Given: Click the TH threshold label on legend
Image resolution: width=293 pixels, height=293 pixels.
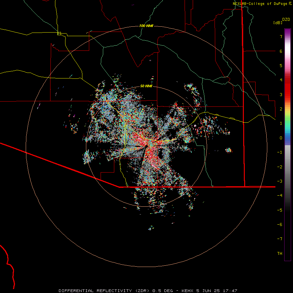Looking at the screenshot, I should 280,254.
